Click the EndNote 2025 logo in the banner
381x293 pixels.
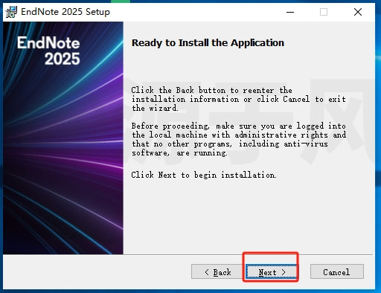48,51
